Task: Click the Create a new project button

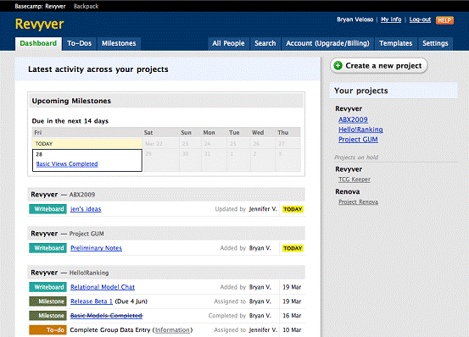Action: [x=378, y=66]
